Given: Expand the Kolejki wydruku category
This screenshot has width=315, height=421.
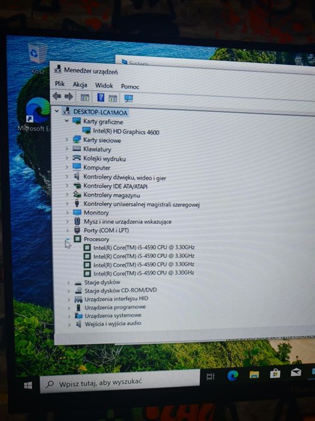Looking at the screenshot, I should coord(67,158).
